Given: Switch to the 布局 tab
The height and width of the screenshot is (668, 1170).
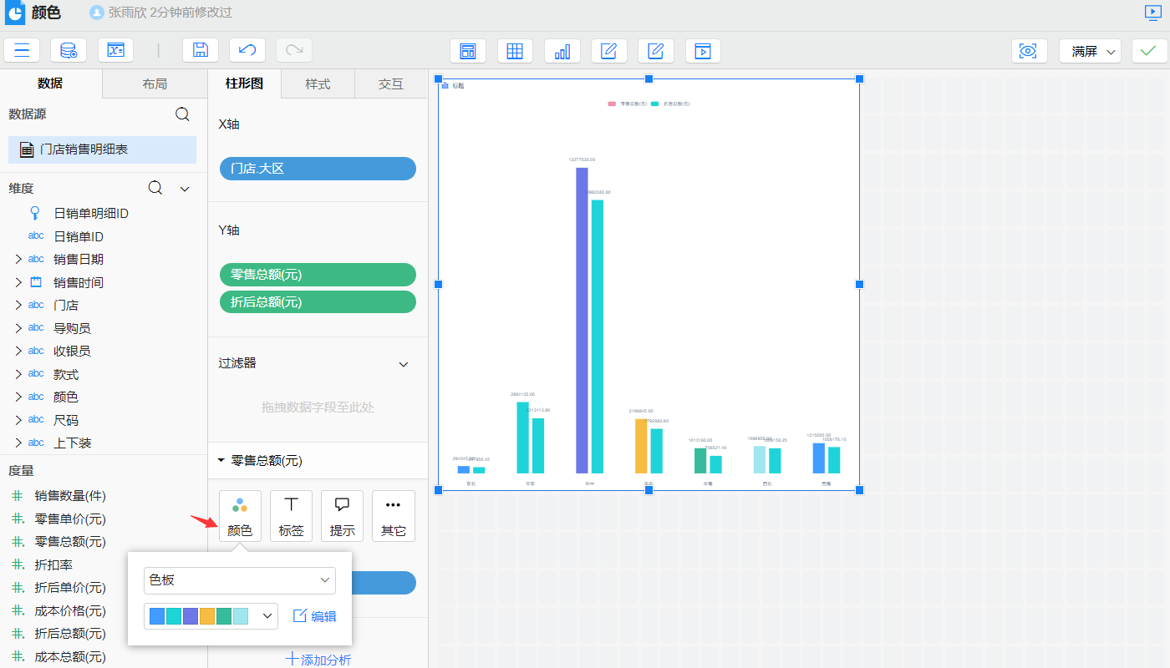Looking at the screenshot, I should click(155, 84).
